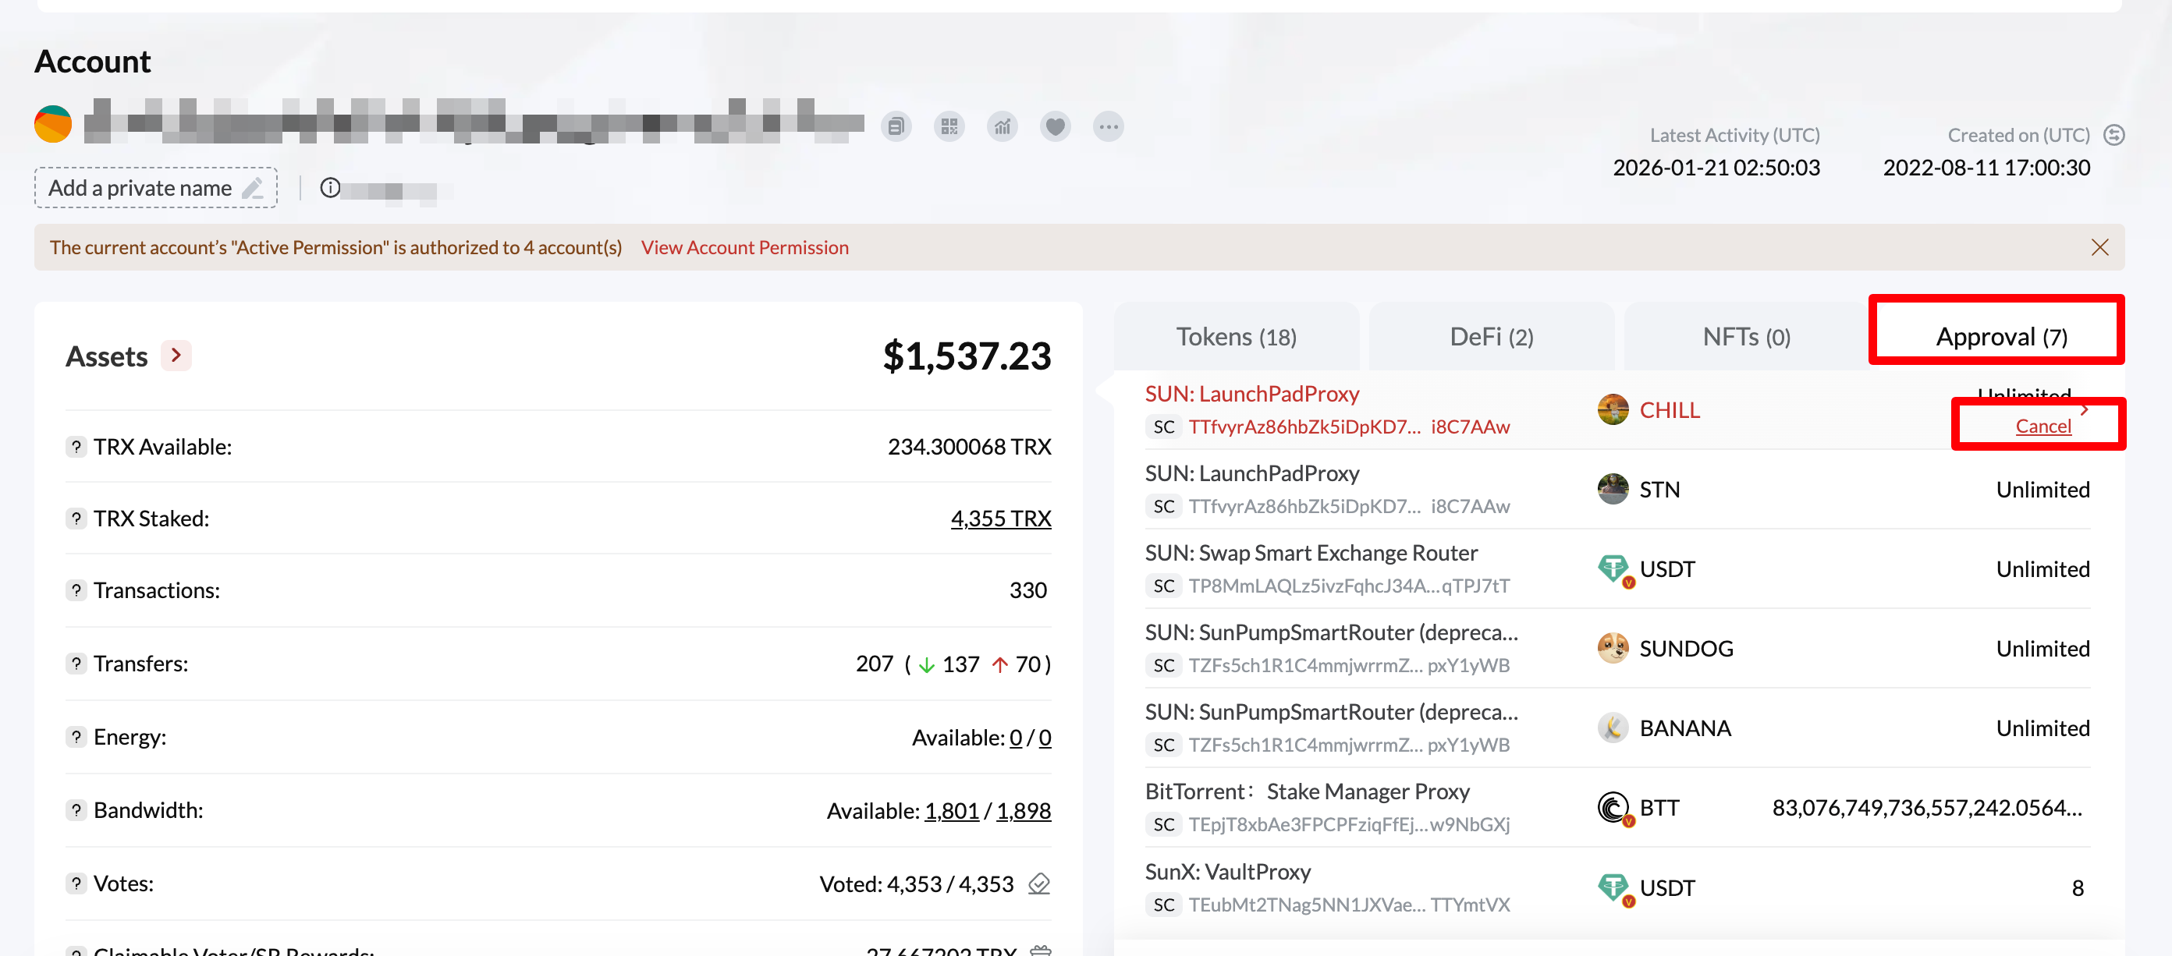Open BitTorrent: Stake Manager Proxy
The image size is (2172, 956).
point(1306,791)
